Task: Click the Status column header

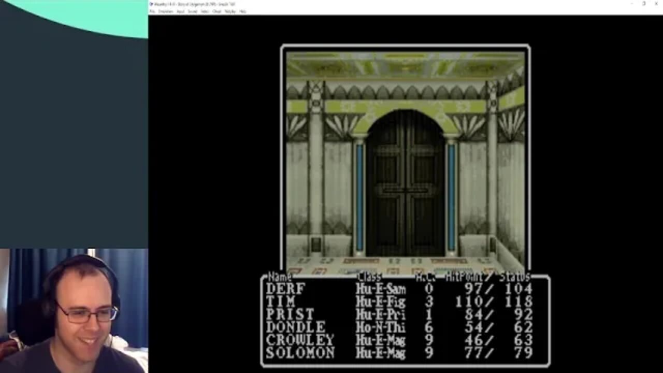Action: (515, 277)
